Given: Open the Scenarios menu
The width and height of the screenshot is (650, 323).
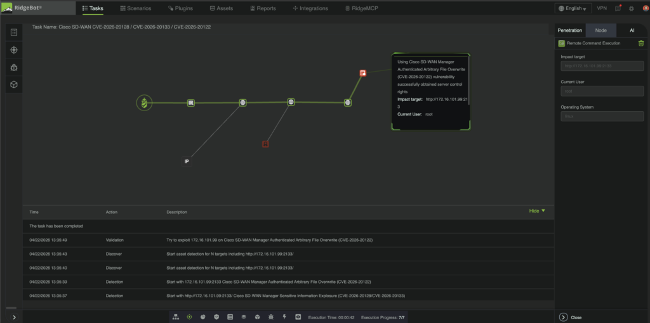Looking at the screenshot, I should (x=135, y=9).
